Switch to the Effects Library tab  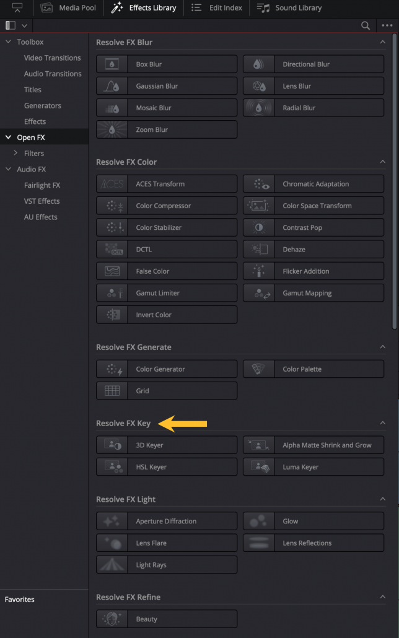143,7
